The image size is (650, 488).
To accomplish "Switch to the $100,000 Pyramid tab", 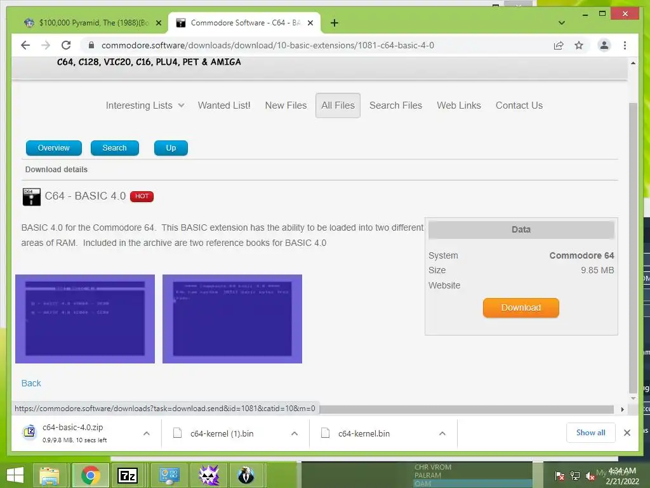I will point(93,23).
